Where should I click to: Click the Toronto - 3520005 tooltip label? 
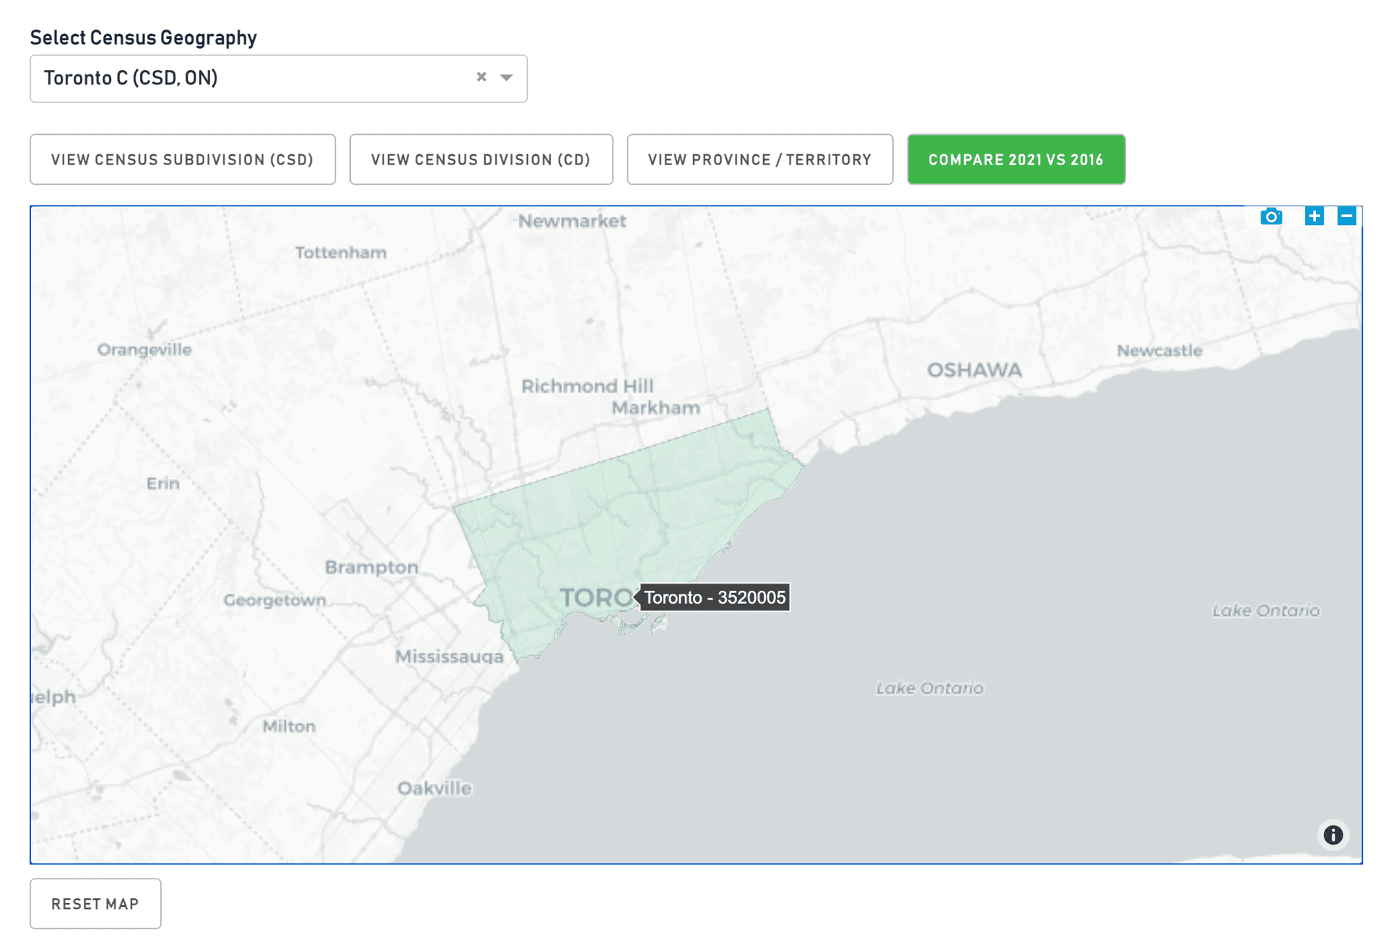tap(714, 597)
